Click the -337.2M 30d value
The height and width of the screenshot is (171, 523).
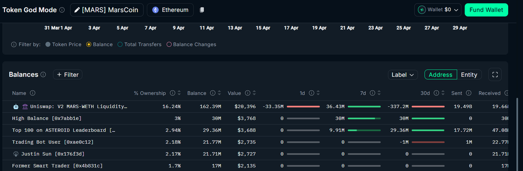point(398,106)
